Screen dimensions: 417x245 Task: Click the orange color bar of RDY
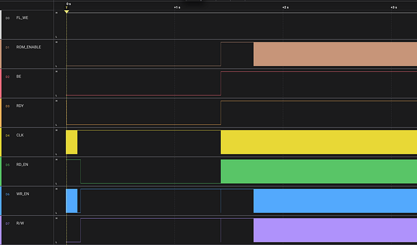[x=1, y=113]
